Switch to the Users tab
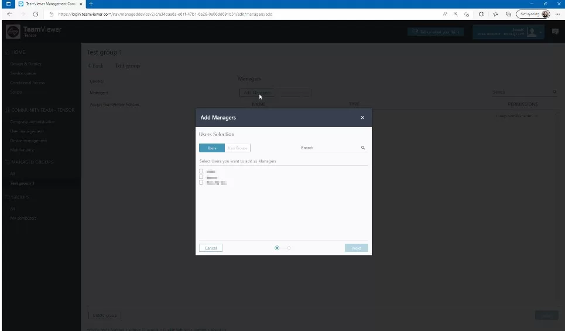This screenshot has width=565, height=331. [211, 148]
